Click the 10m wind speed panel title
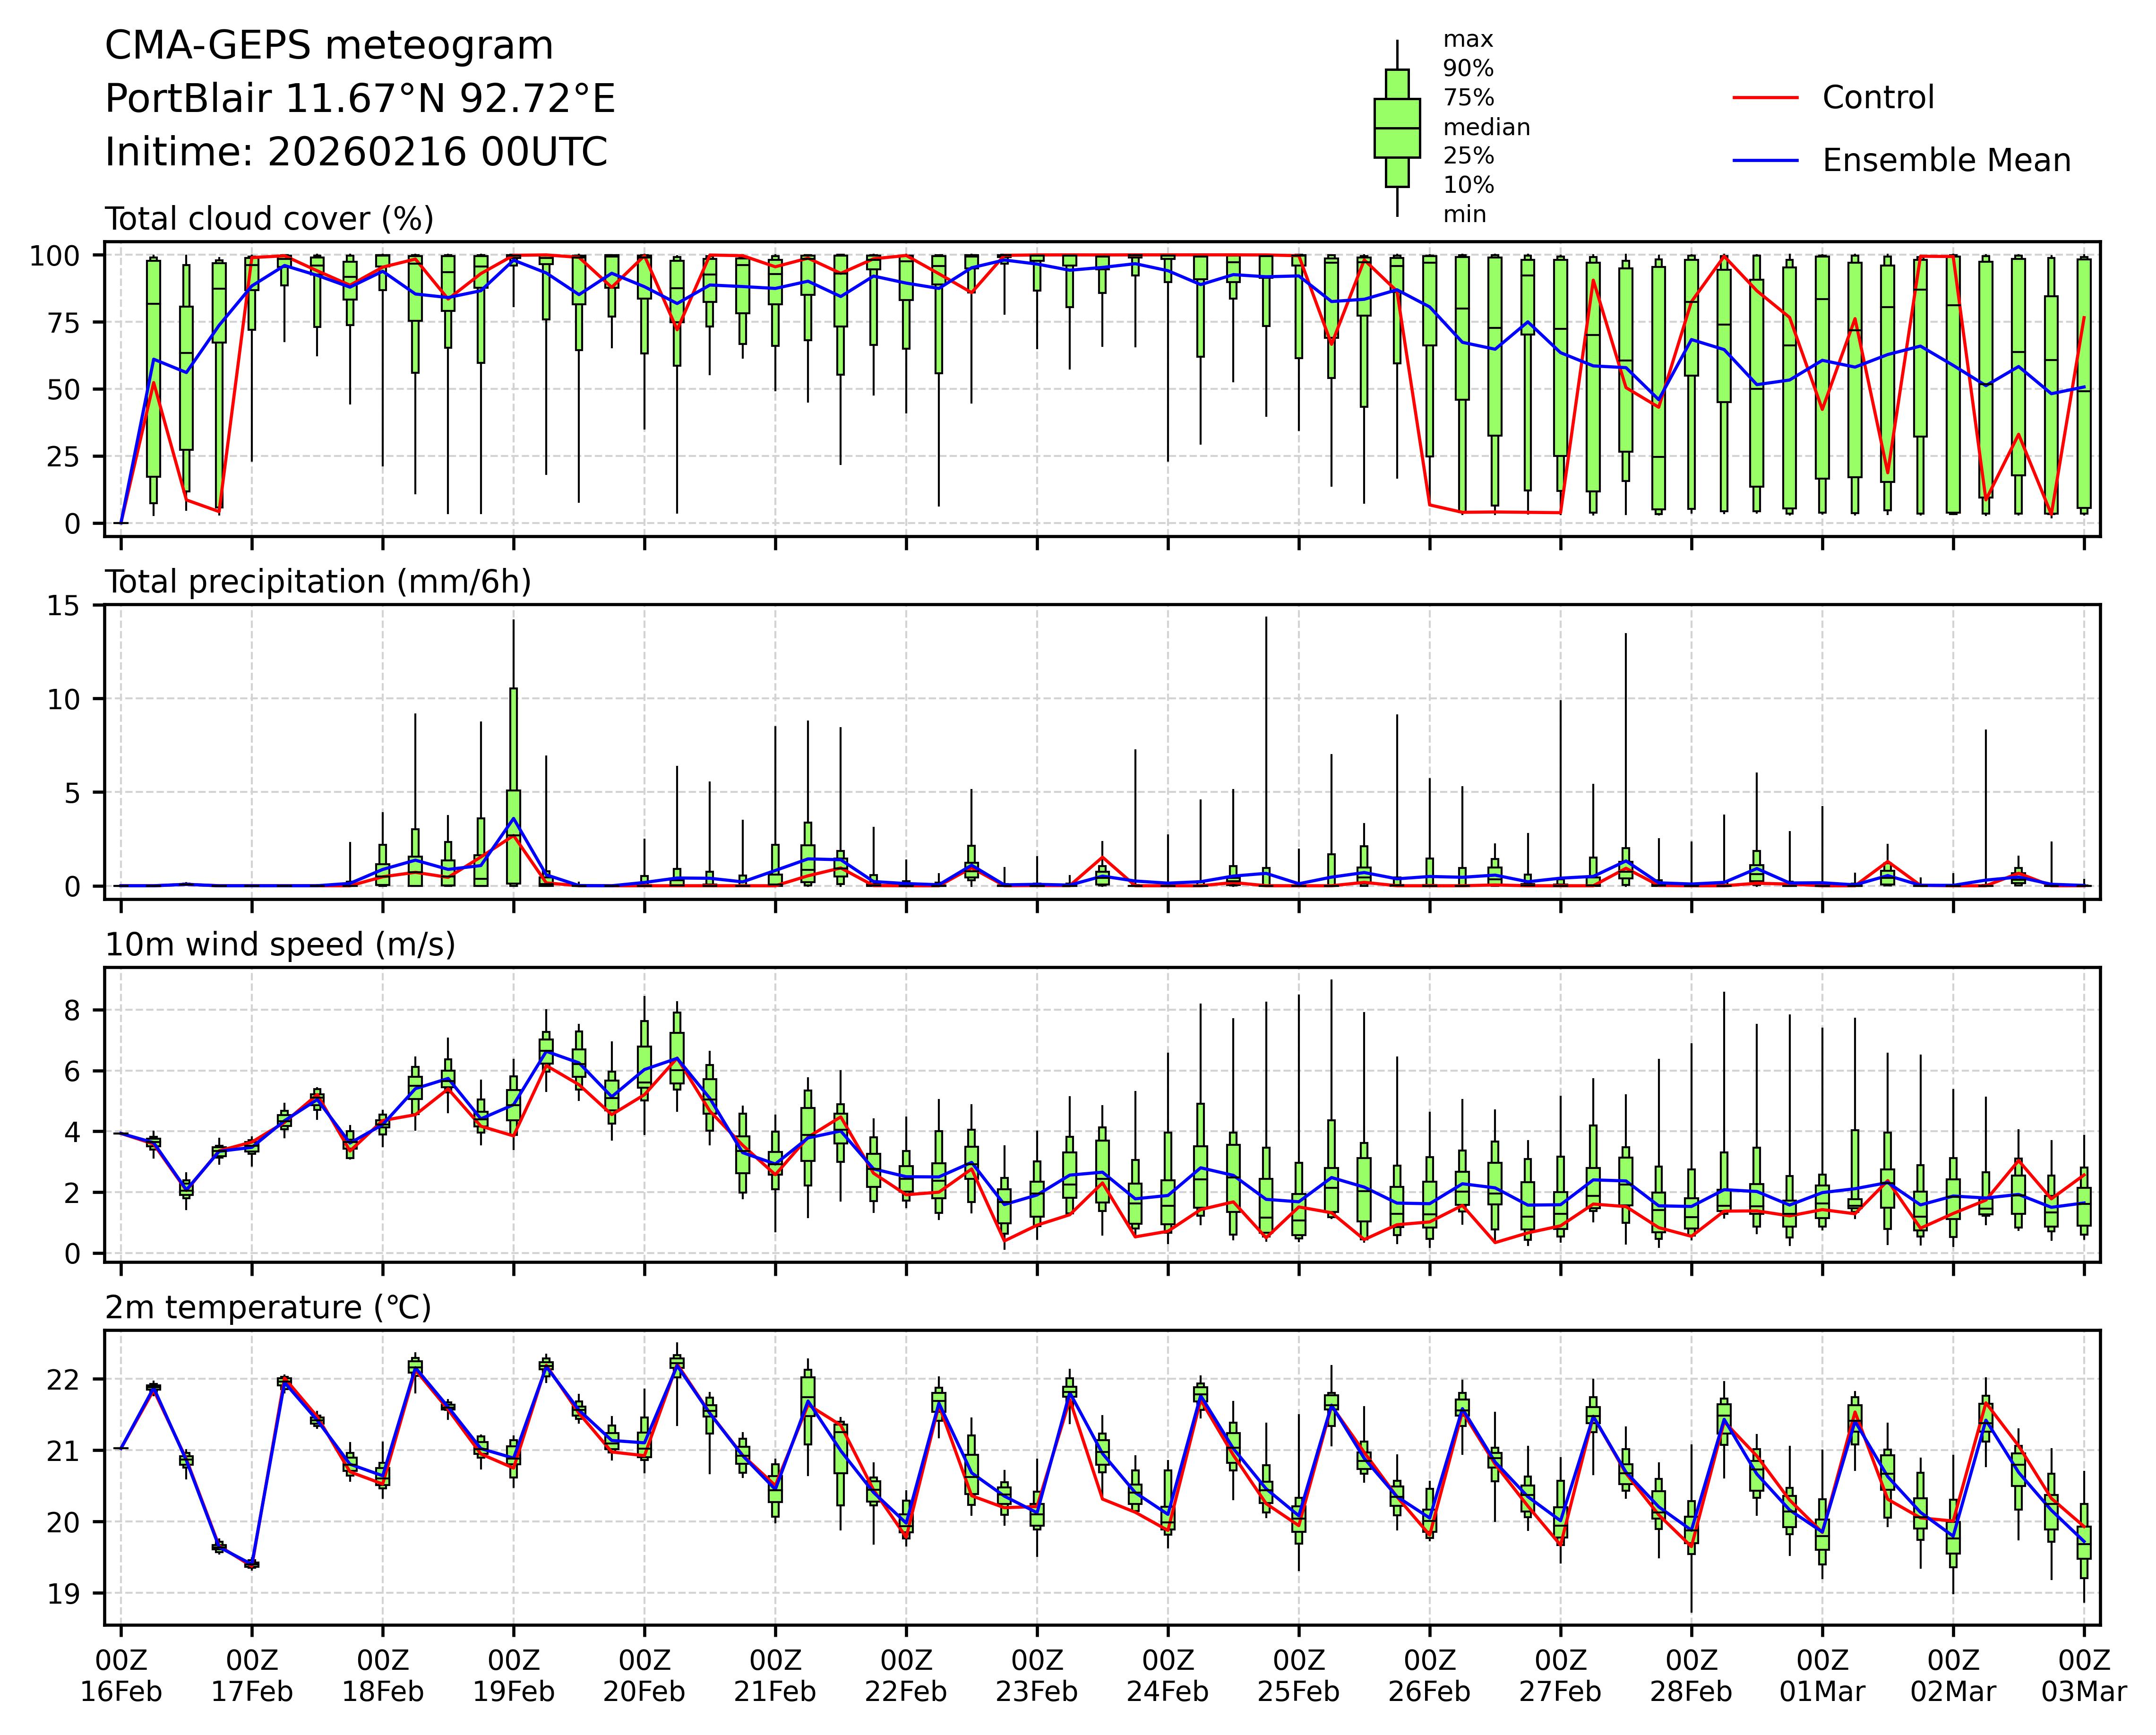The height and width of the screenshot is (1735, 2156). [x=280, y=945]
